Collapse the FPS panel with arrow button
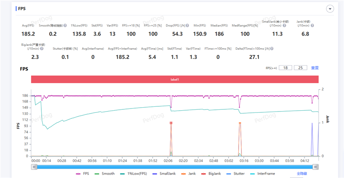 pyautogui.click(x=330, y=9)
